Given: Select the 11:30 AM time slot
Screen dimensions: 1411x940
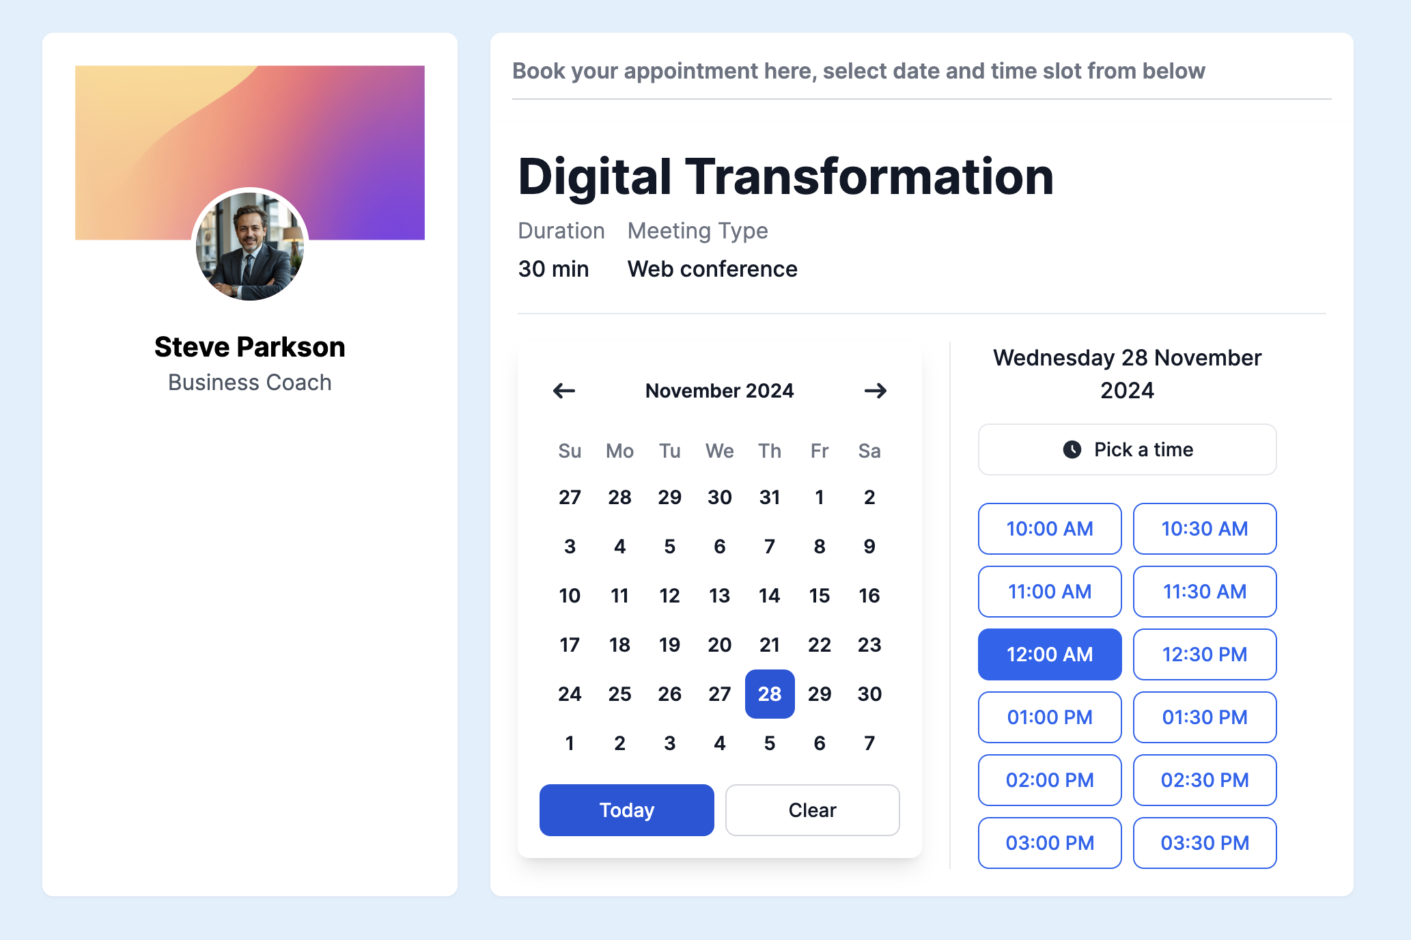Looking at the screenshot, I should [1205, 591].
